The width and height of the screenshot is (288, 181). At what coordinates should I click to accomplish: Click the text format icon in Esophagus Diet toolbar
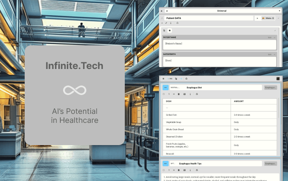169,94
